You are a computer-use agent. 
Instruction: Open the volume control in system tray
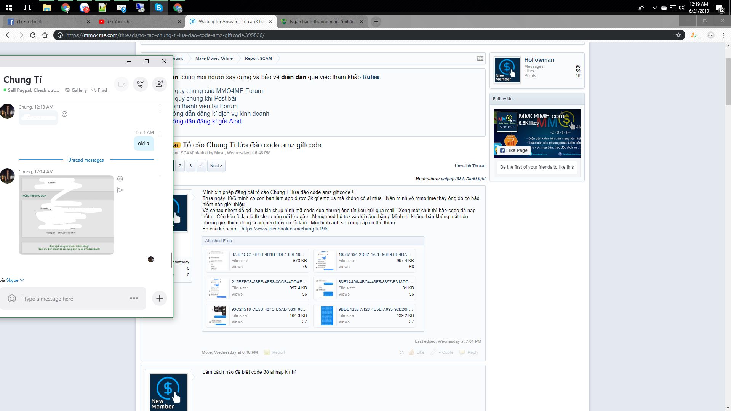[x=682, y=7]
